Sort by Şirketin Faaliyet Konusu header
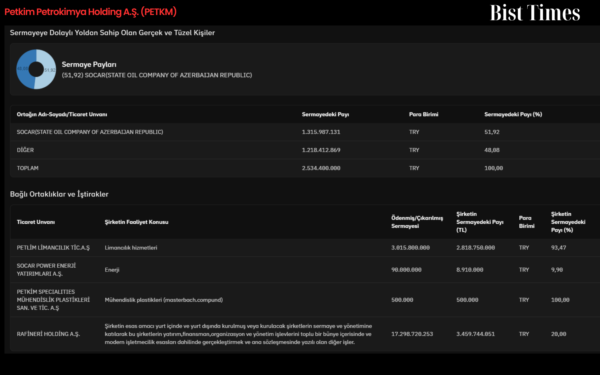This screenshot has height=375, width=600. (136, 222)
